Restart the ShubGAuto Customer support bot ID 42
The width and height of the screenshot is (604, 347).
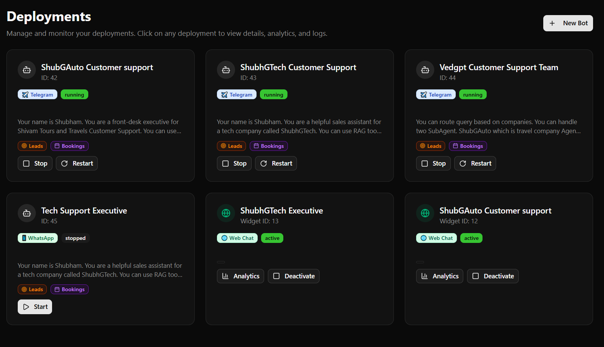(77, 163)
